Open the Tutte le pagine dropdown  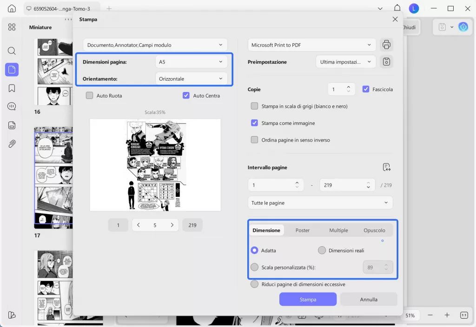coord(320,203)
